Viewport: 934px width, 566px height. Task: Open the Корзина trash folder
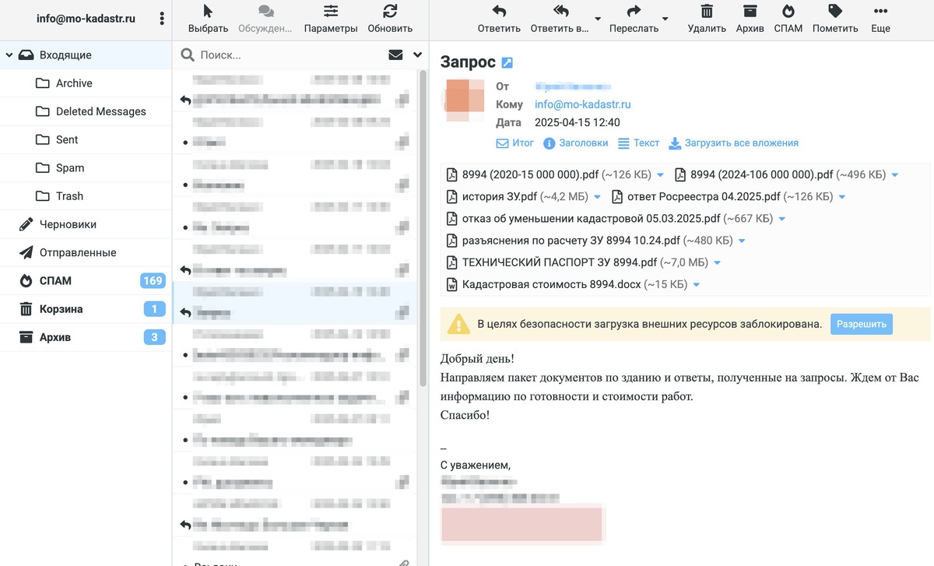[86, 309]
